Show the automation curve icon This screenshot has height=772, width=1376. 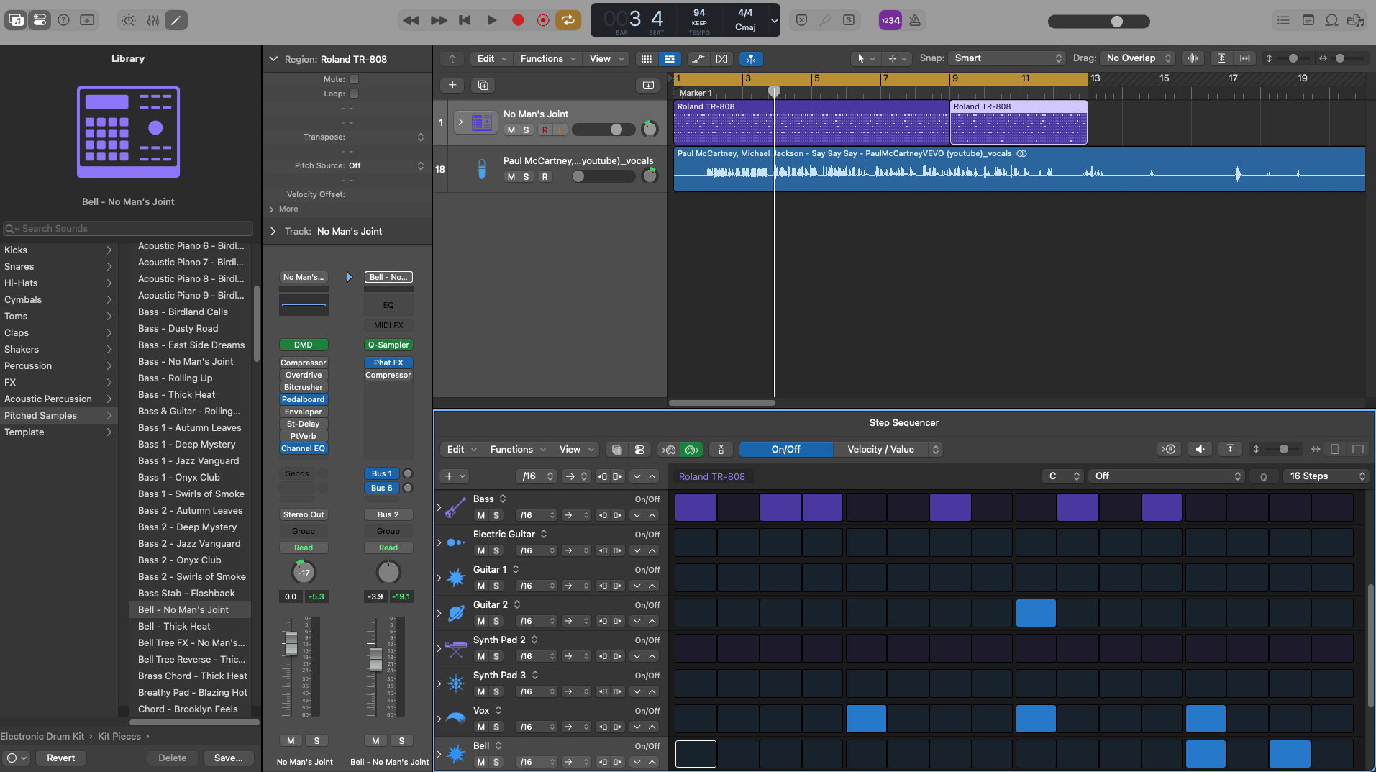click(697, 59)
